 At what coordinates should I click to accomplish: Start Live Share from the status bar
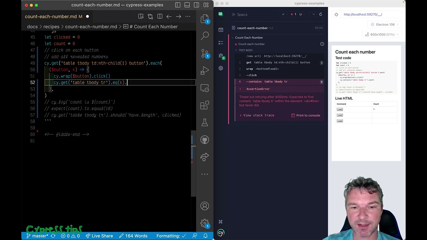(x=99, y=236)
